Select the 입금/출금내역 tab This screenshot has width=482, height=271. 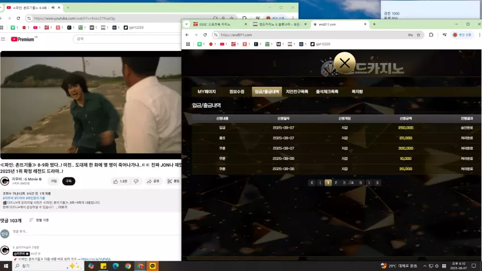click(x=267, y=92)
